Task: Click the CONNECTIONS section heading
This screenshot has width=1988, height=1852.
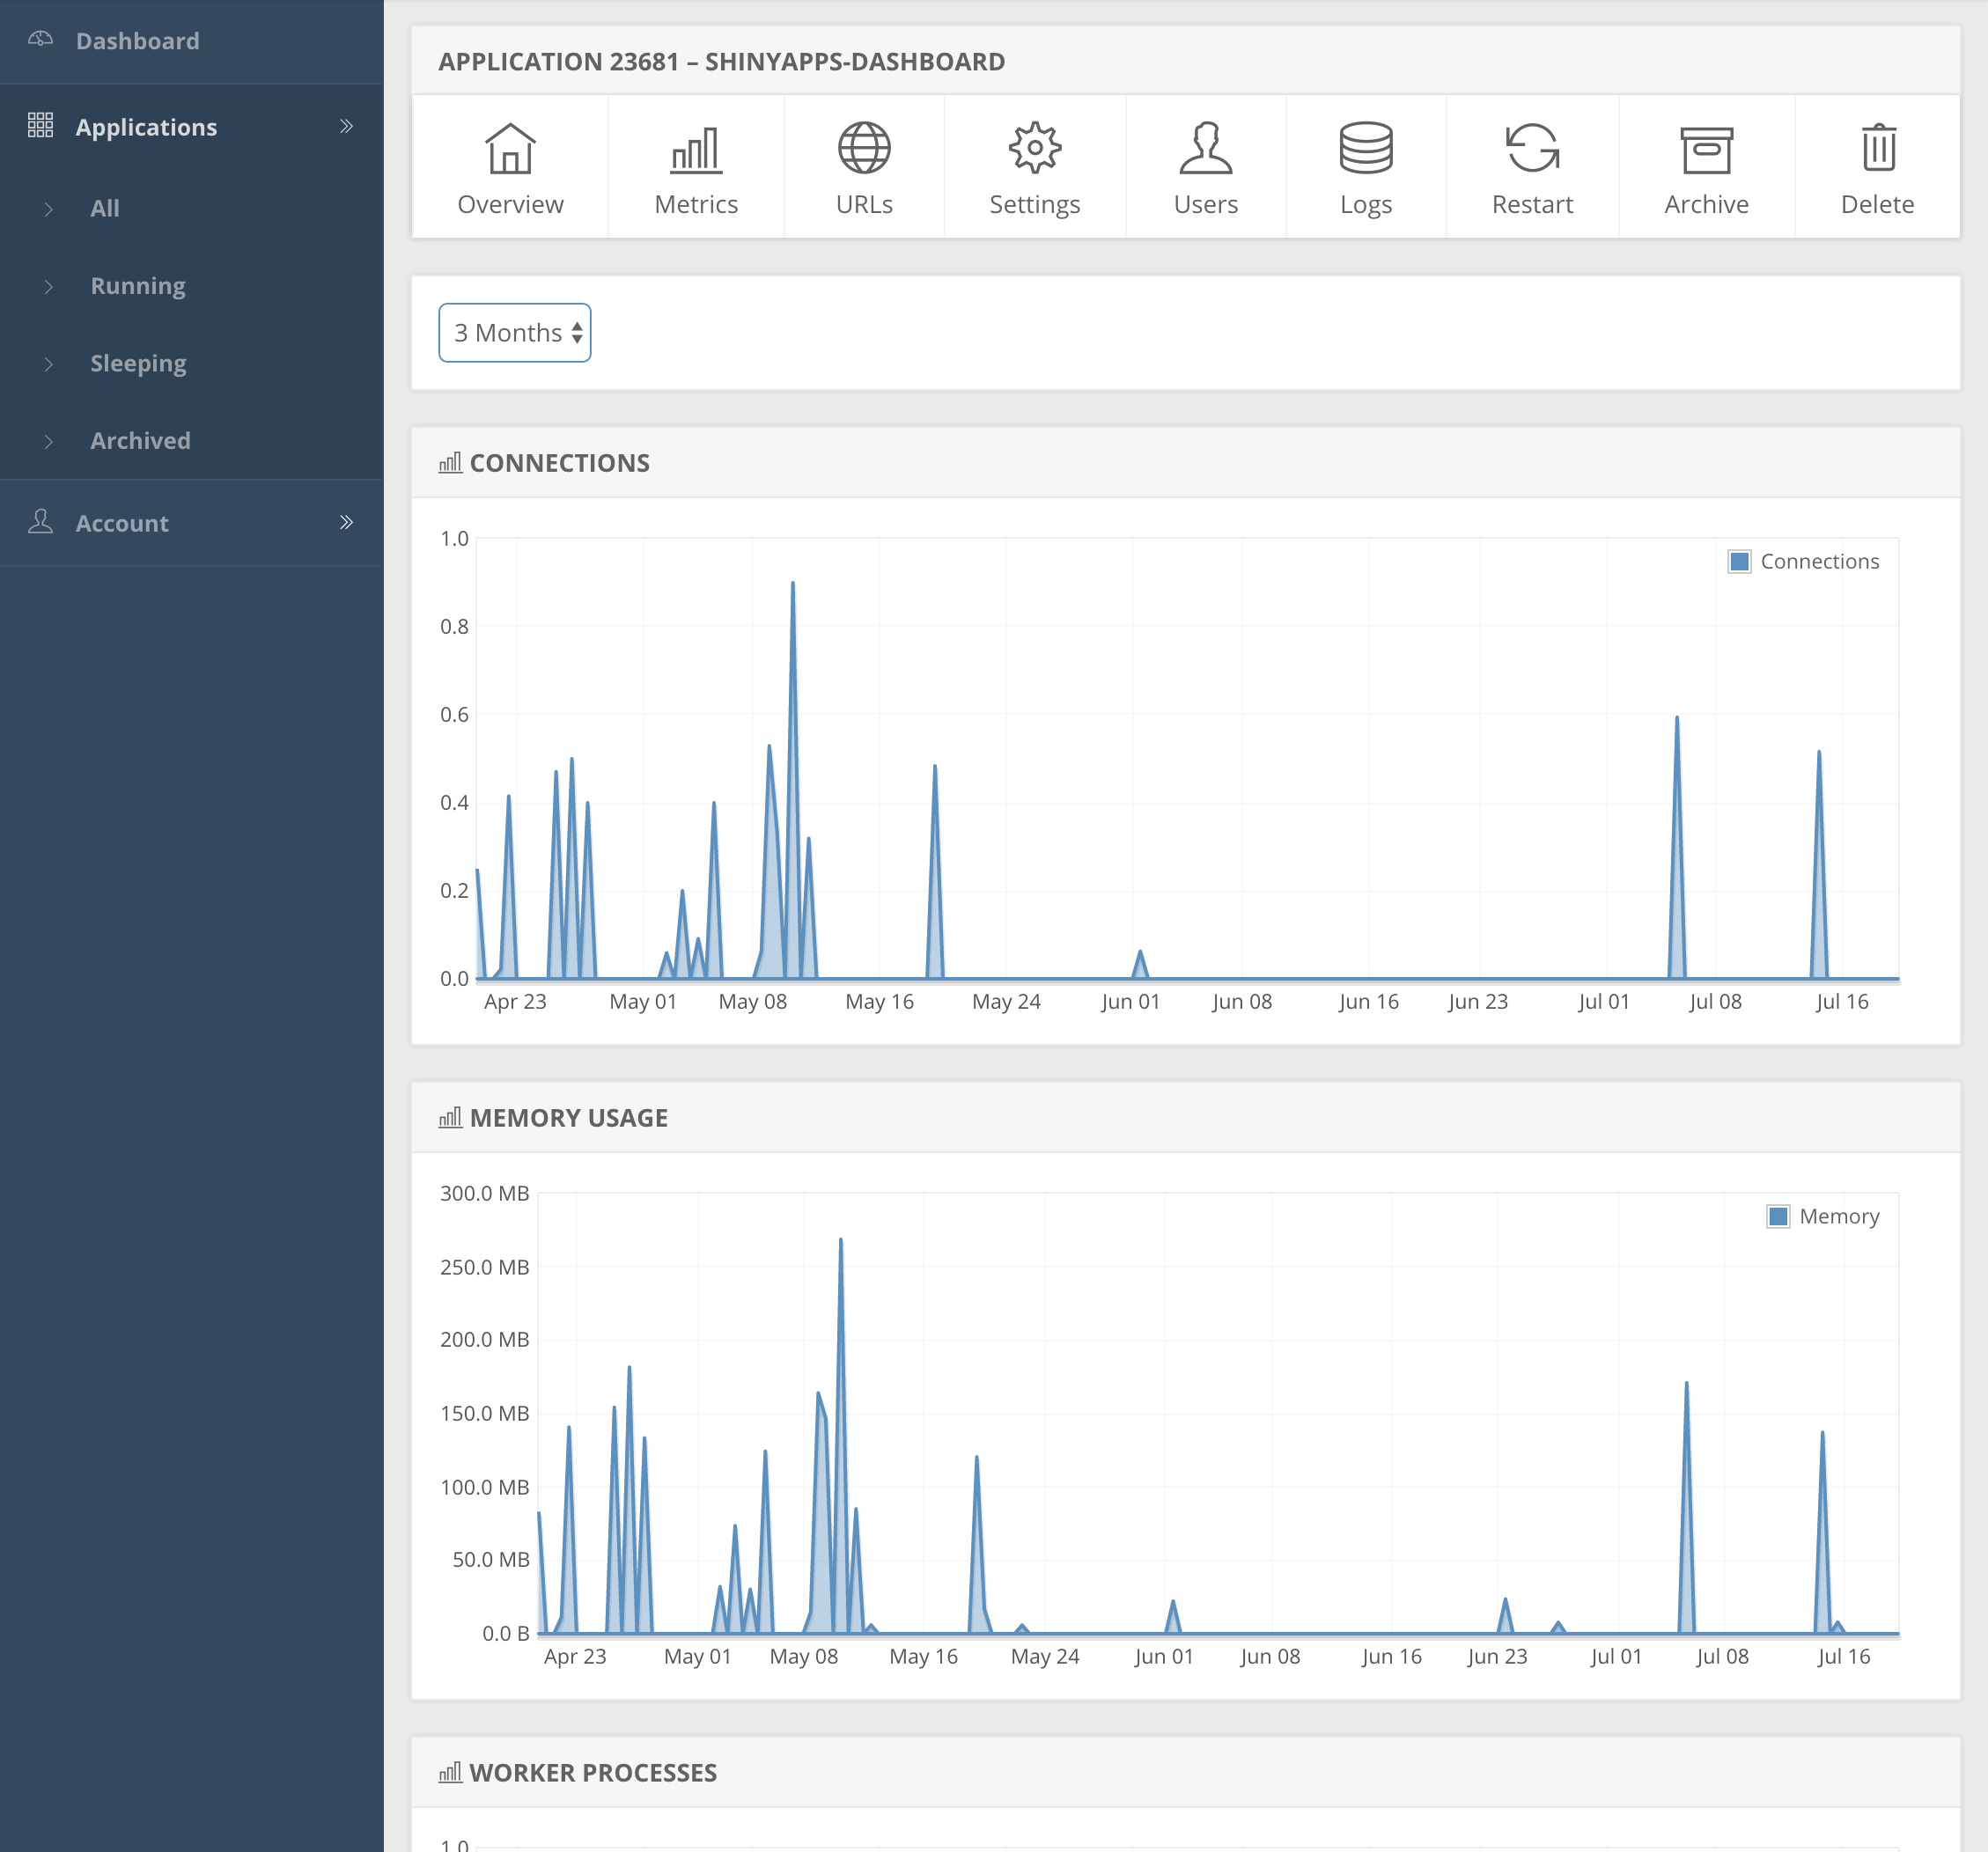Action: (x=559, y=463)
